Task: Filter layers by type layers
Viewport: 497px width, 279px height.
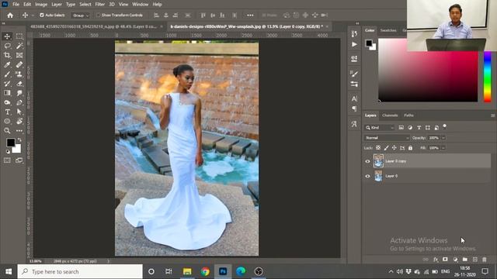Action: pyautogui.click(x=419, y=127)
